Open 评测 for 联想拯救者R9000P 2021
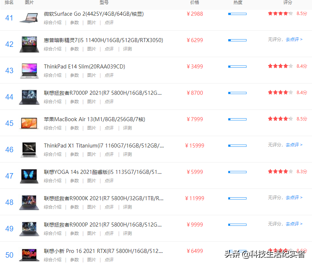The width and height of the screenshot is (312, 265). [127, 234]
